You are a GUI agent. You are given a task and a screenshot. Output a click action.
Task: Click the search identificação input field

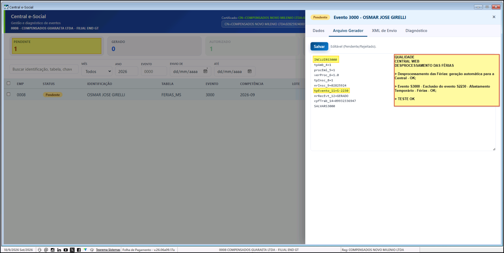(x=44, y=69)
